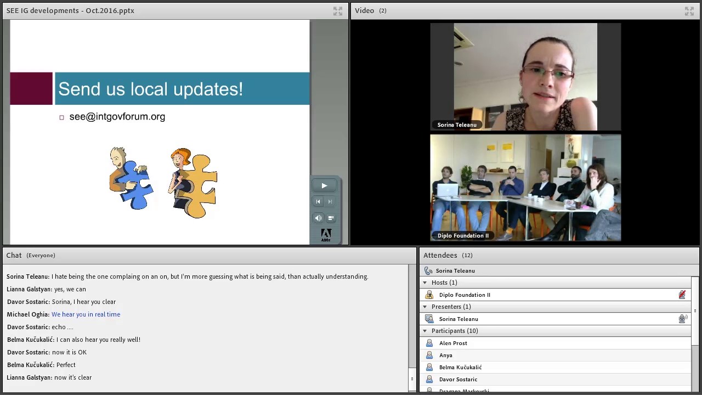
Task: Click the active microphone icon for Sorina Teleanu
Action: point(682,319)
